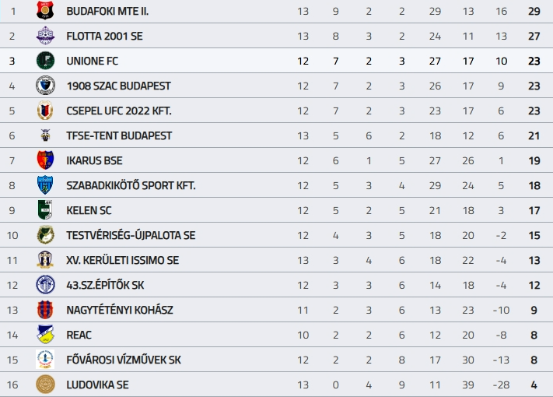Click Ludovika SE's 4 points total

[534, 385]
